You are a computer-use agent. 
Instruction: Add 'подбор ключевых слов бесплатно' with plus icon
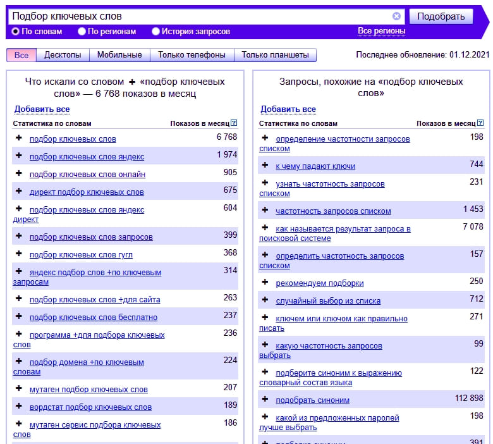[19, 316]
